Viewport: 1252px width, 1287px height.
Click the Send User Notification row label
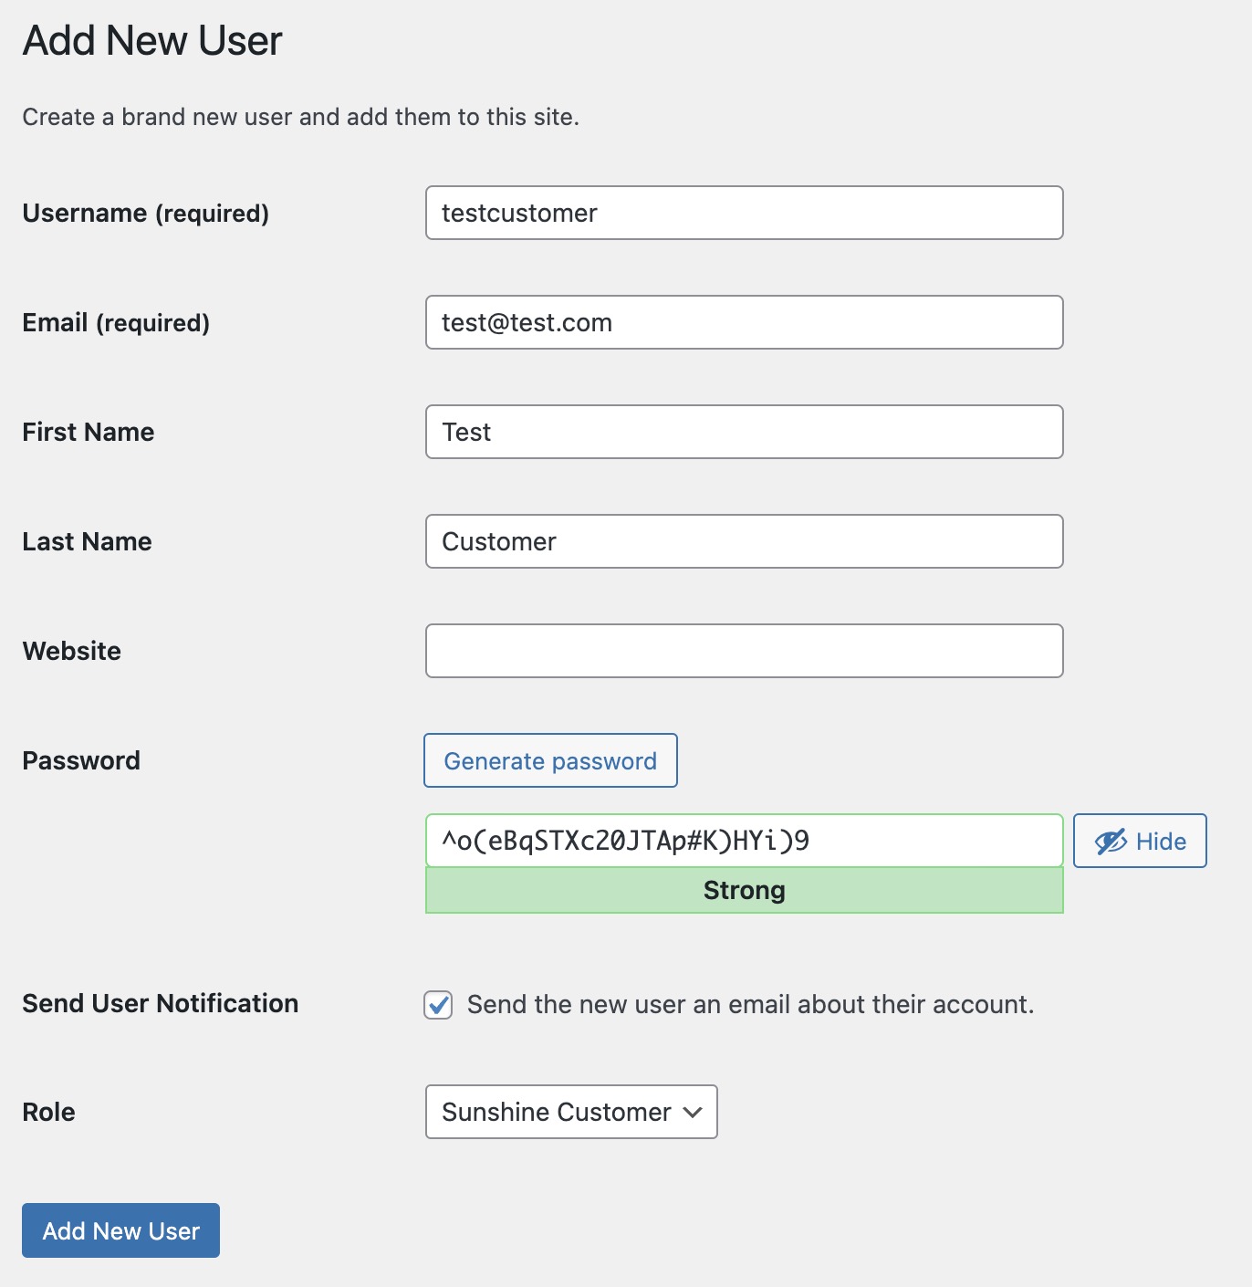click(161, 1003)
